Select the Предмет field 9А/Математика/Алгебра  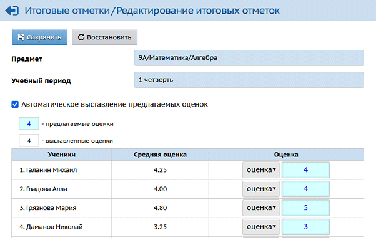(x=249, y=58)
